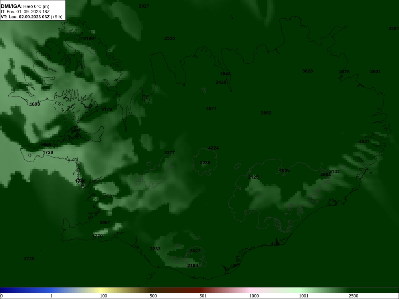Click the 'IT: Fös. 01. 09. 2023 18Z' line
Image resolution: width=399 pixels, height=299 pixels.
pos(25,12)
